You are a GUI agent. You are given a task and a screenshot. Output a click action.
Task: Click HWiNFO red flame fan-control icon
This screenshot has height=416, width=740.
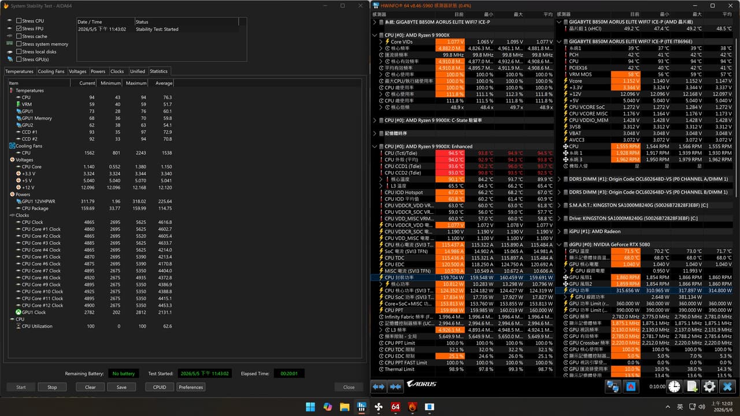[632, 387]
